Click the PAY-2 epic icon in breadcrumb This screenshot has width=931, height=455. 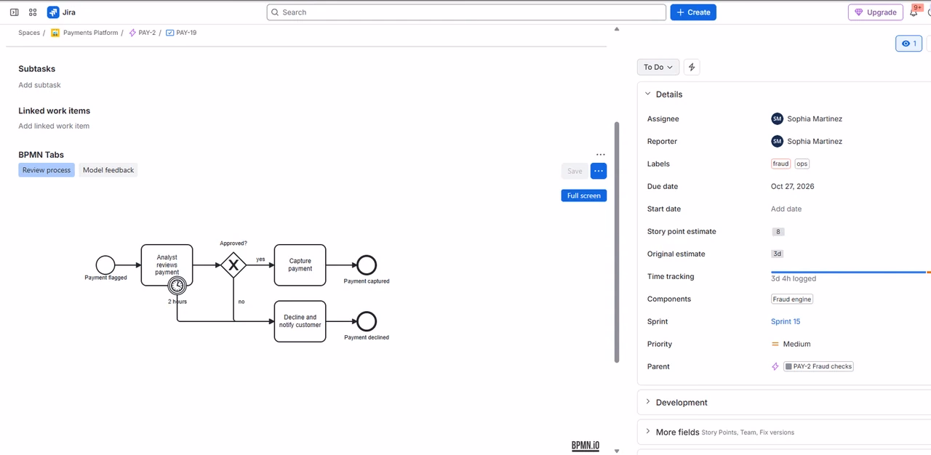pyautogui.click(x=132, y=33)
